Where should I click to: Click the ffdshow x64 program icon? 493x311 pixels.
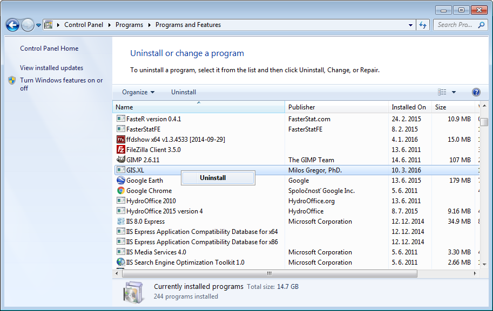tap(121, 140)
